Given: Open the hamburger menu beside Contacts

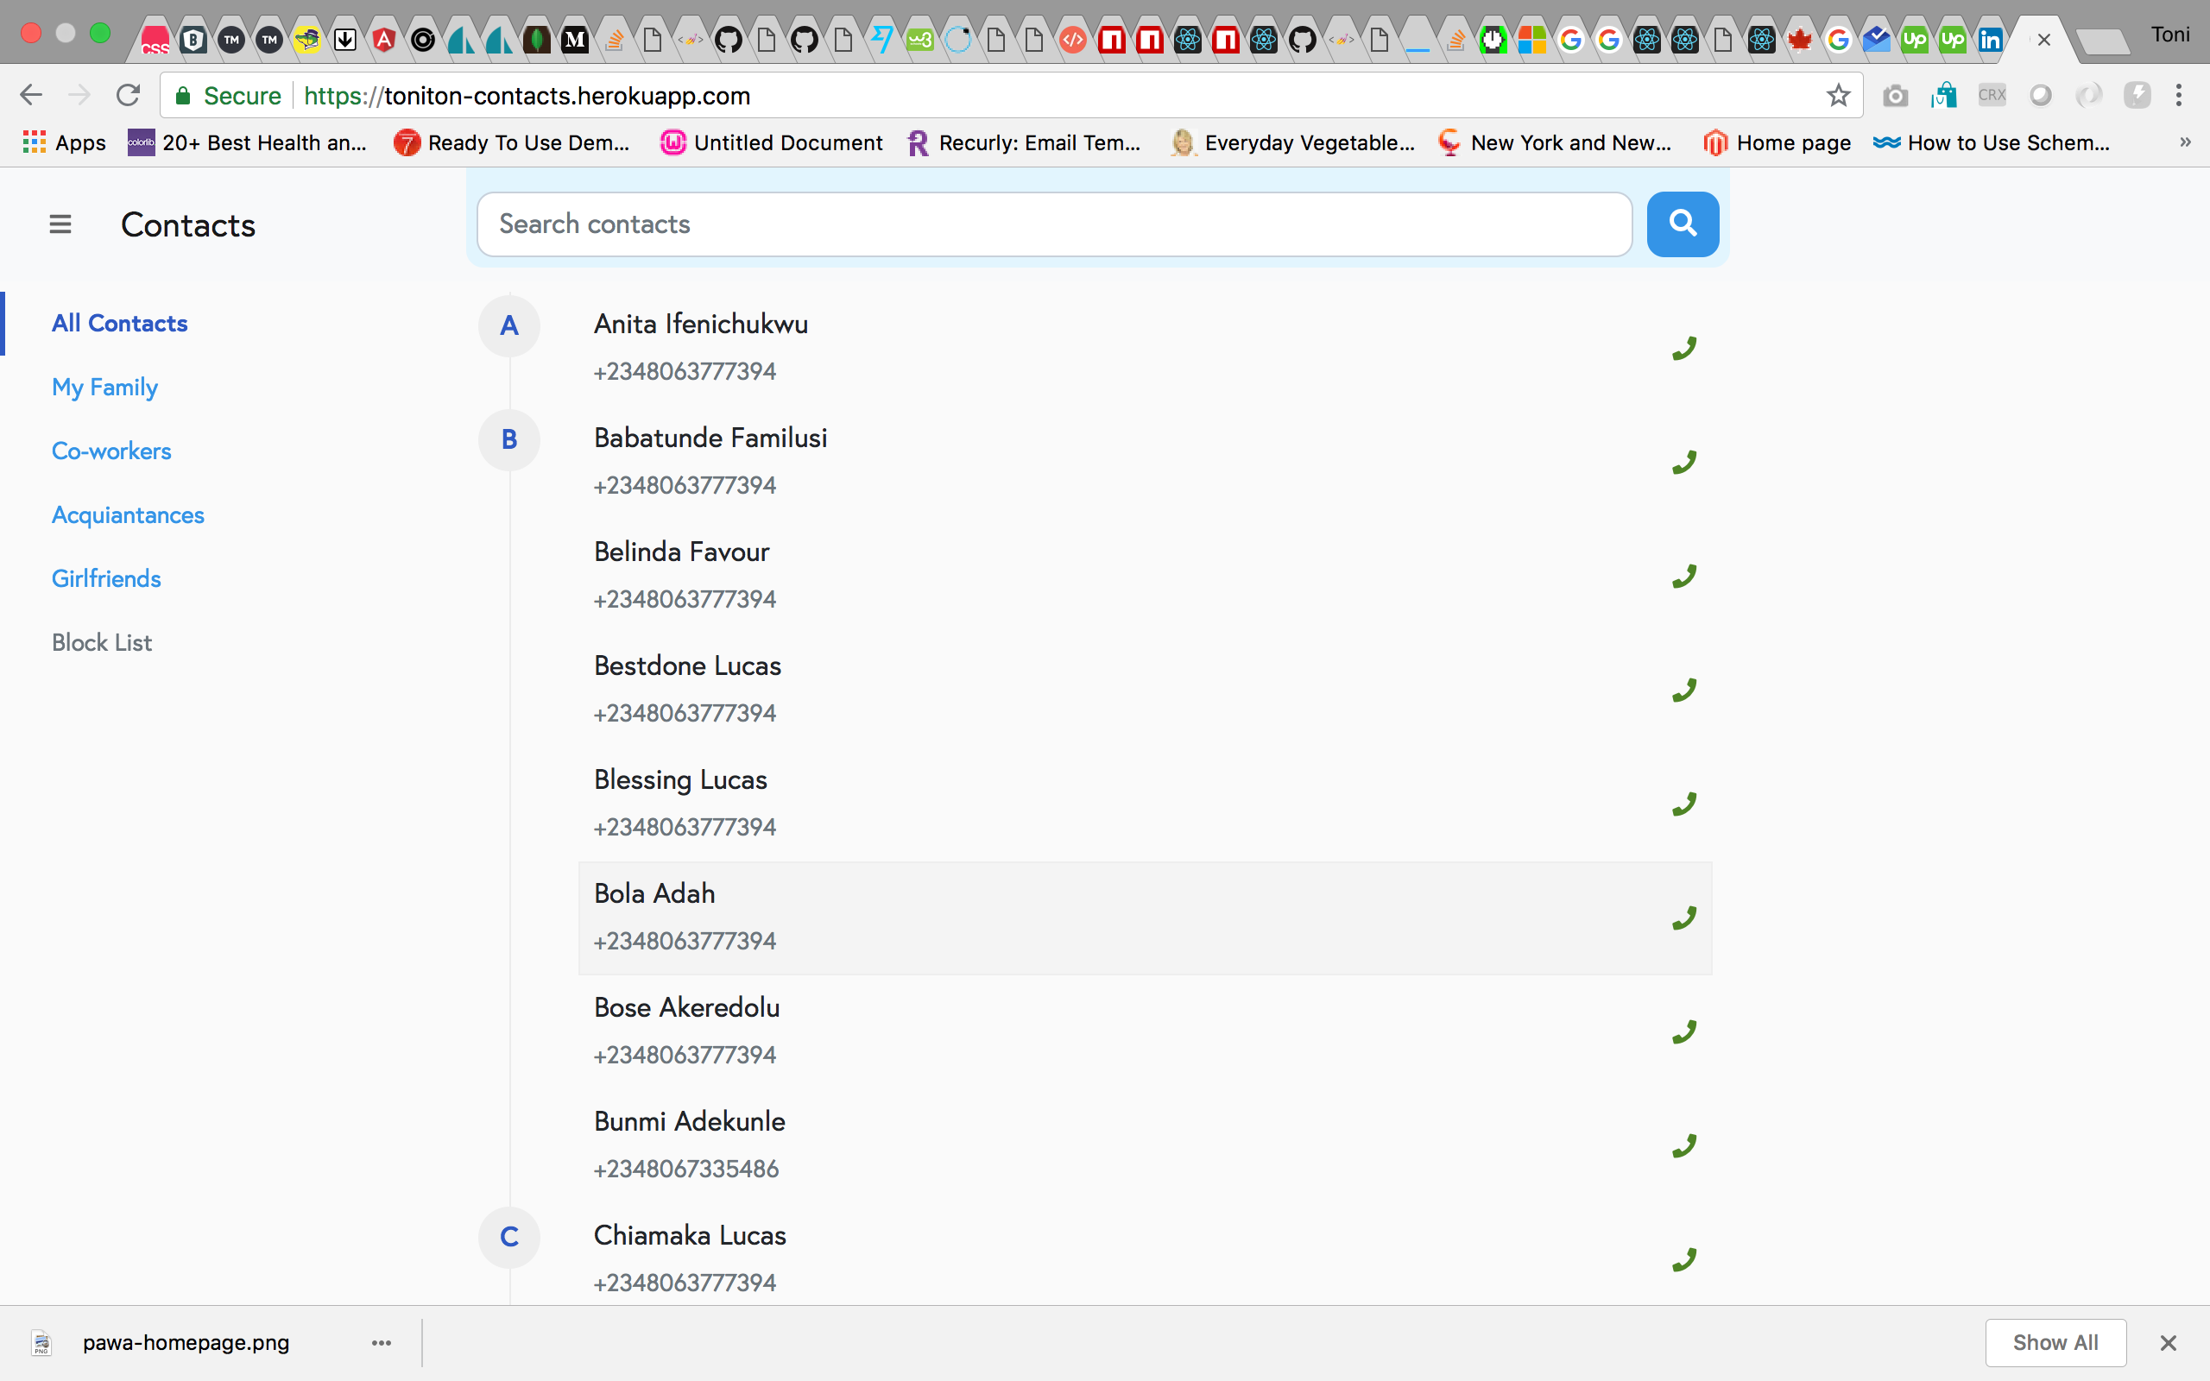Looking at the screenshot, I should click(x=60, y=224).
